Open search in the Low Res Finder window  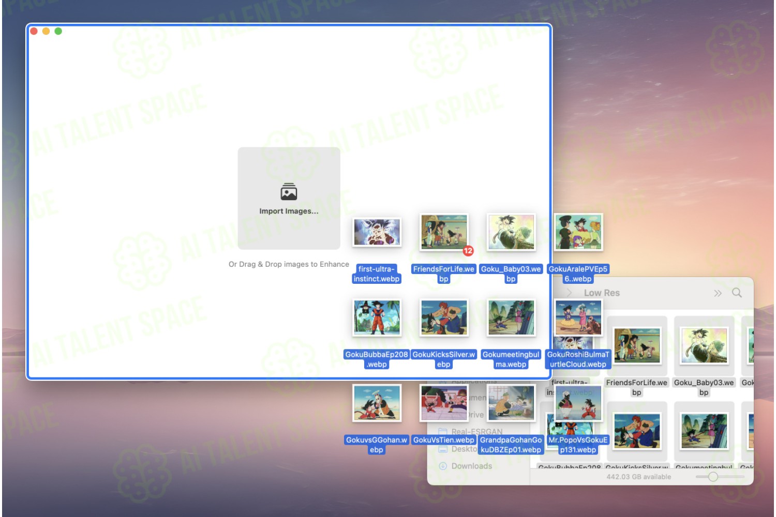pos(737,293)
